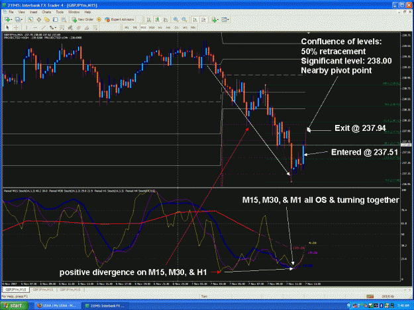This screenshot has height=310, width=414.
Task: Switch chart to bar chart type
Action: click(x=149, y=19)
